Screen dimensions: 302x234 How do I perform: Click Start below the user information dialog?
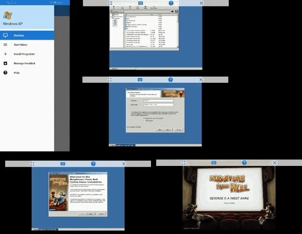pyautogui.click(x=112, y=145)
